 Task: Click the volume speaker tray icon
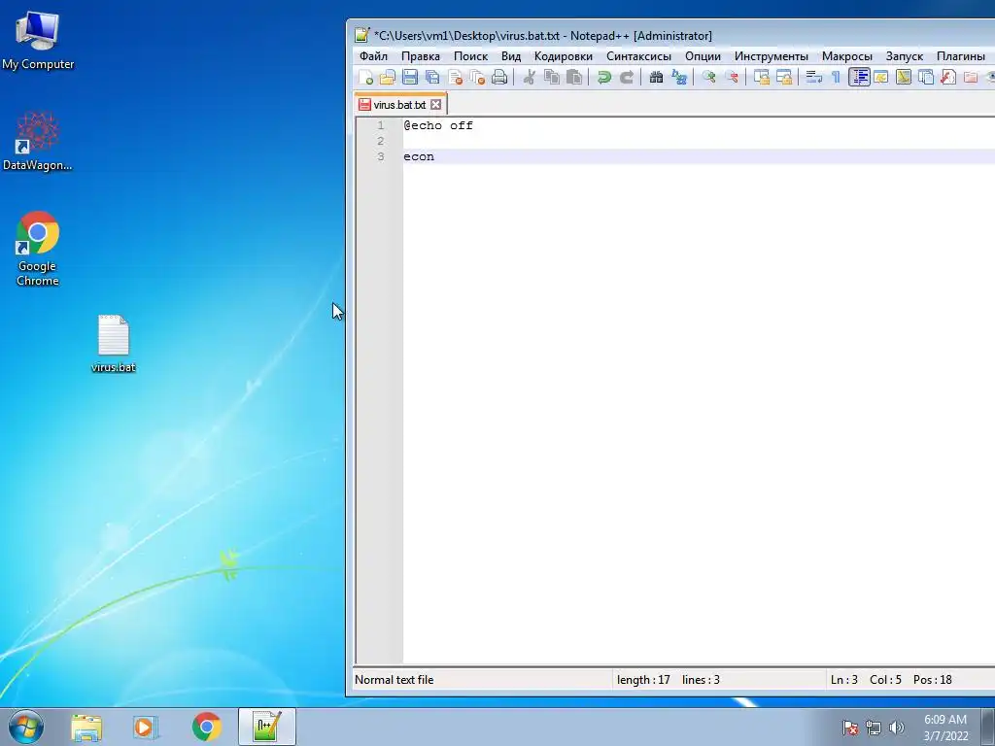896,728
